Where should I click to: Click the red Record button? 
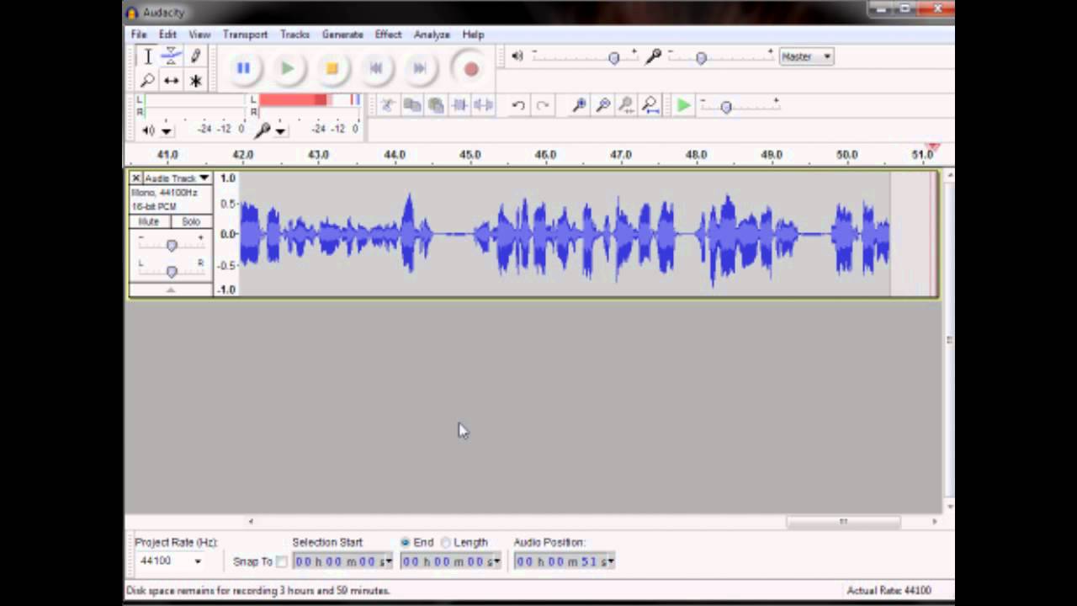(470, 69)
